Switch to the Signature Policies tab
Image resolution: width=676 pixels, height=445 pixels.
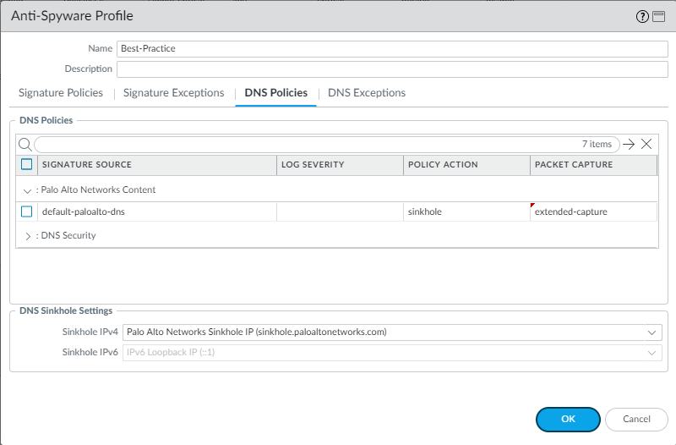tap(61, 93)
